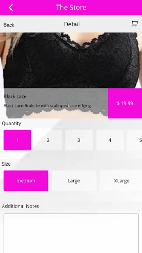Click the Black Lace product name
This screenshot has height=253, width=142.
(15, 96)
